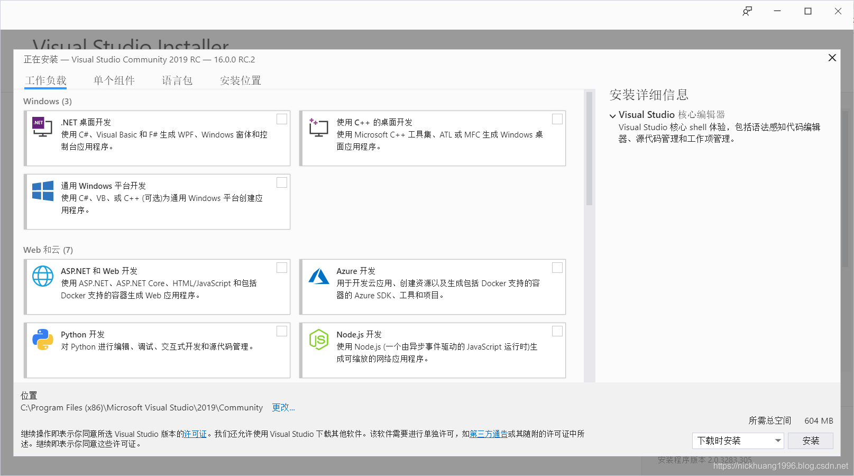Viewport: 854px width, 476px height.
Task: Collapse the Visual Studio 核心编辑器 details entry
Action: (612, 115)
